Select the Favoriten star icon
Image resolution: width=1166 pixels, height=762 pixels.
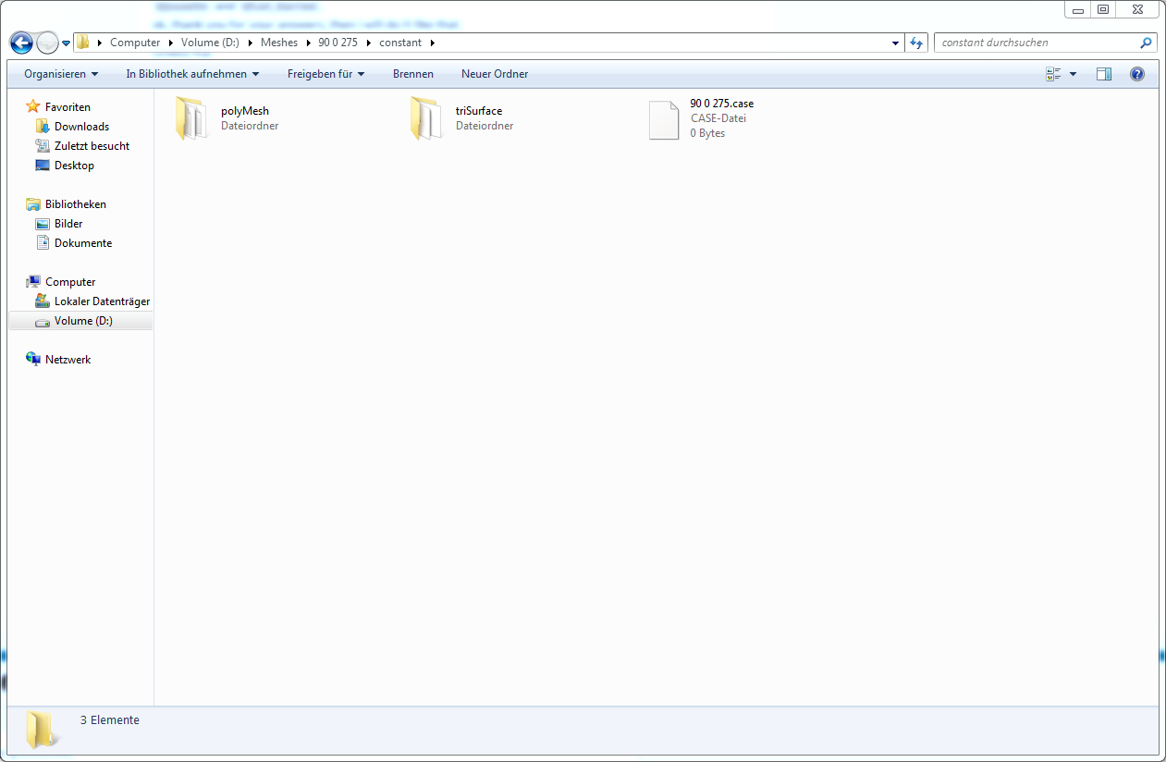pyautogui.click(x=33, y=106)
